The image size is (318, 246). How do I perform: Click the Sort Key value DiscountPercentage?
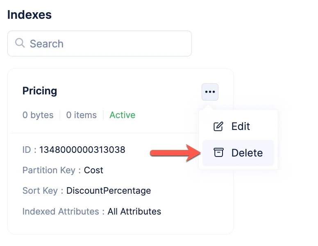(109, 190)
